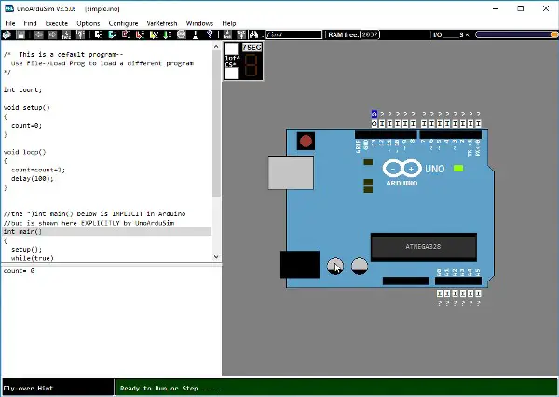Click the binoculars Find icon
This screenshot has width=559, height=397.
click(253, 34)
